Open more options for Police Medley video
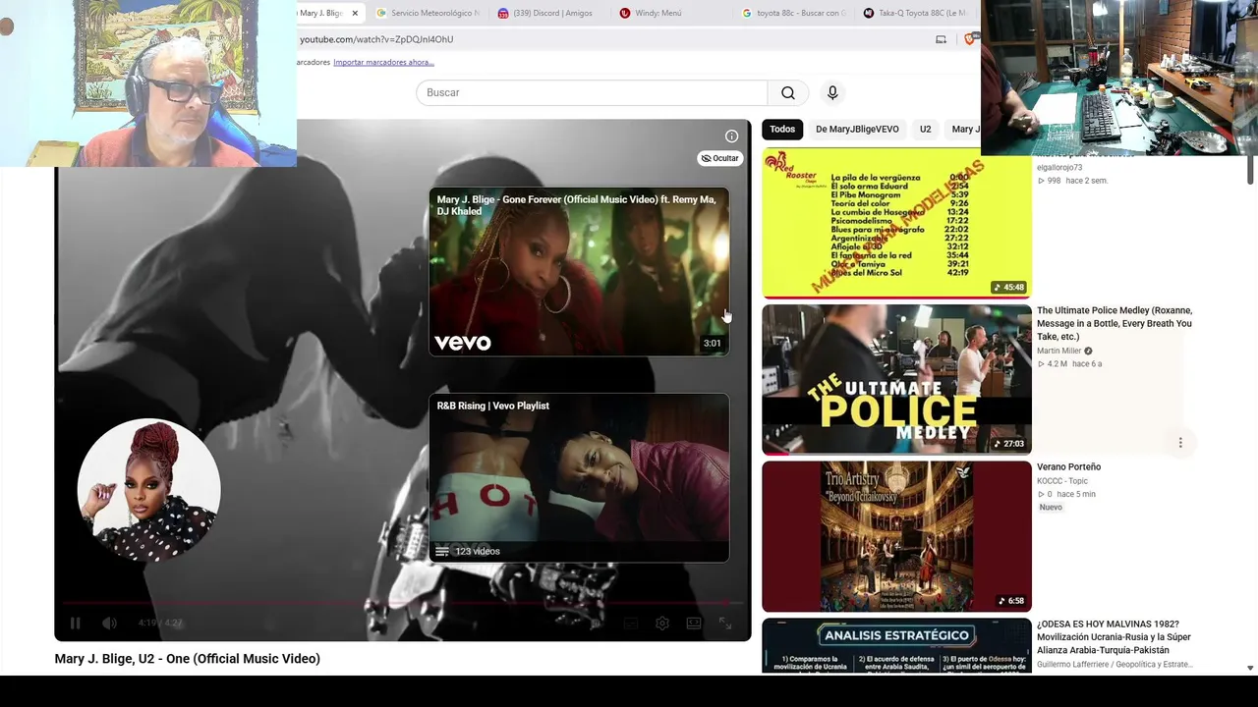The width and height of the screenshot is (1258, 707). point(1180,443)
